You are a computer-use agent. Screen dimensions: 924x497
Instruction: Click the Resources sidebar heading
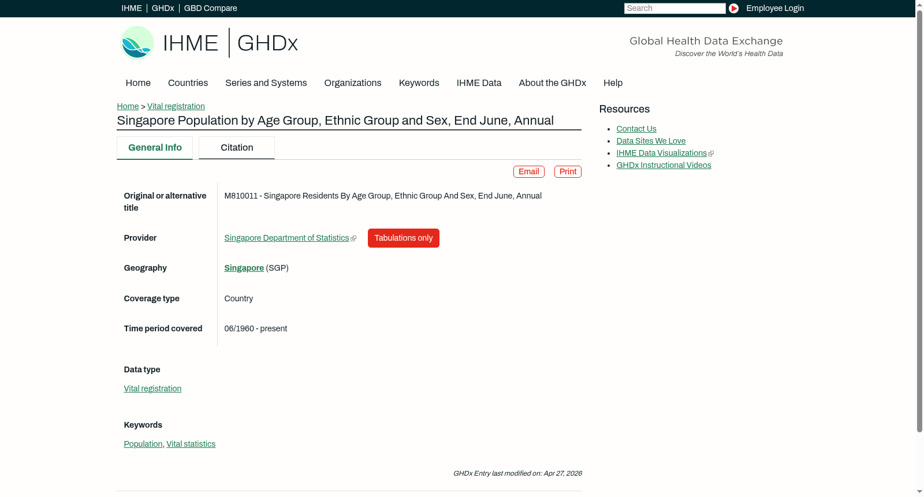tap(624, 109)
